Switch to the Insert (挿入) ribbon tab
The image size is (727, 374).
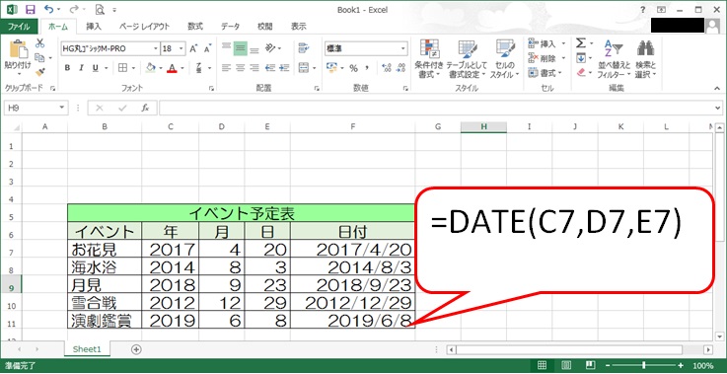point(94,27)
